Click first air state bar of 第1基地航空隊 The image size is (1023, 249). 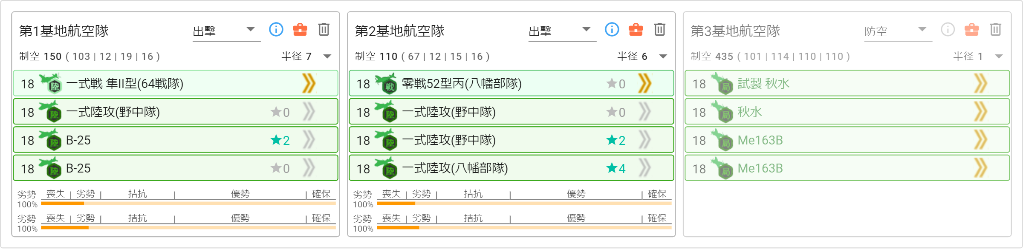(188, 204)
